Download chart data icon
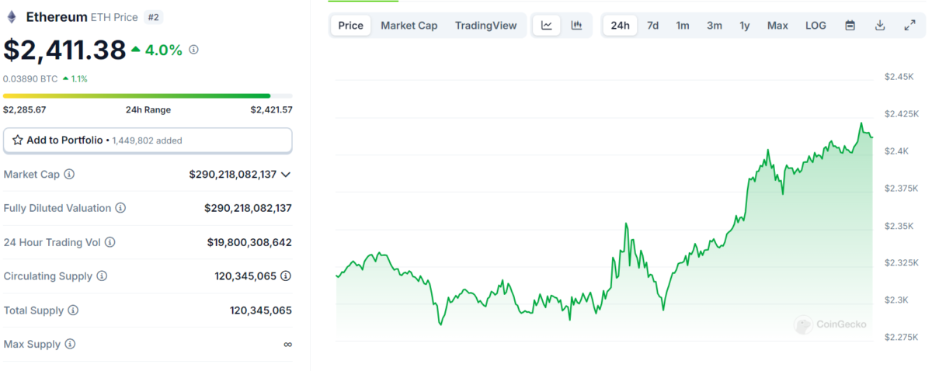The width and height of the screenshot is (932, 371). coord(880,26)
